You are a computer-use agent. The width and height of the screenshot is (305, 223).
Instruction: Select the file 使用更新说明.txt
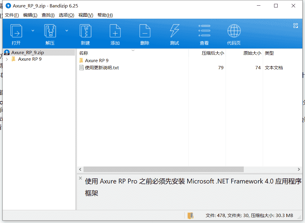point(102,68)
